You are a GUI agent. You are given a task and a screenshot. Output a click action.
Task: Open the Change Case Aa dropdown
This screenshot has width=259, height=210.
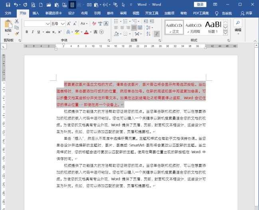click(x=84, y=24)
